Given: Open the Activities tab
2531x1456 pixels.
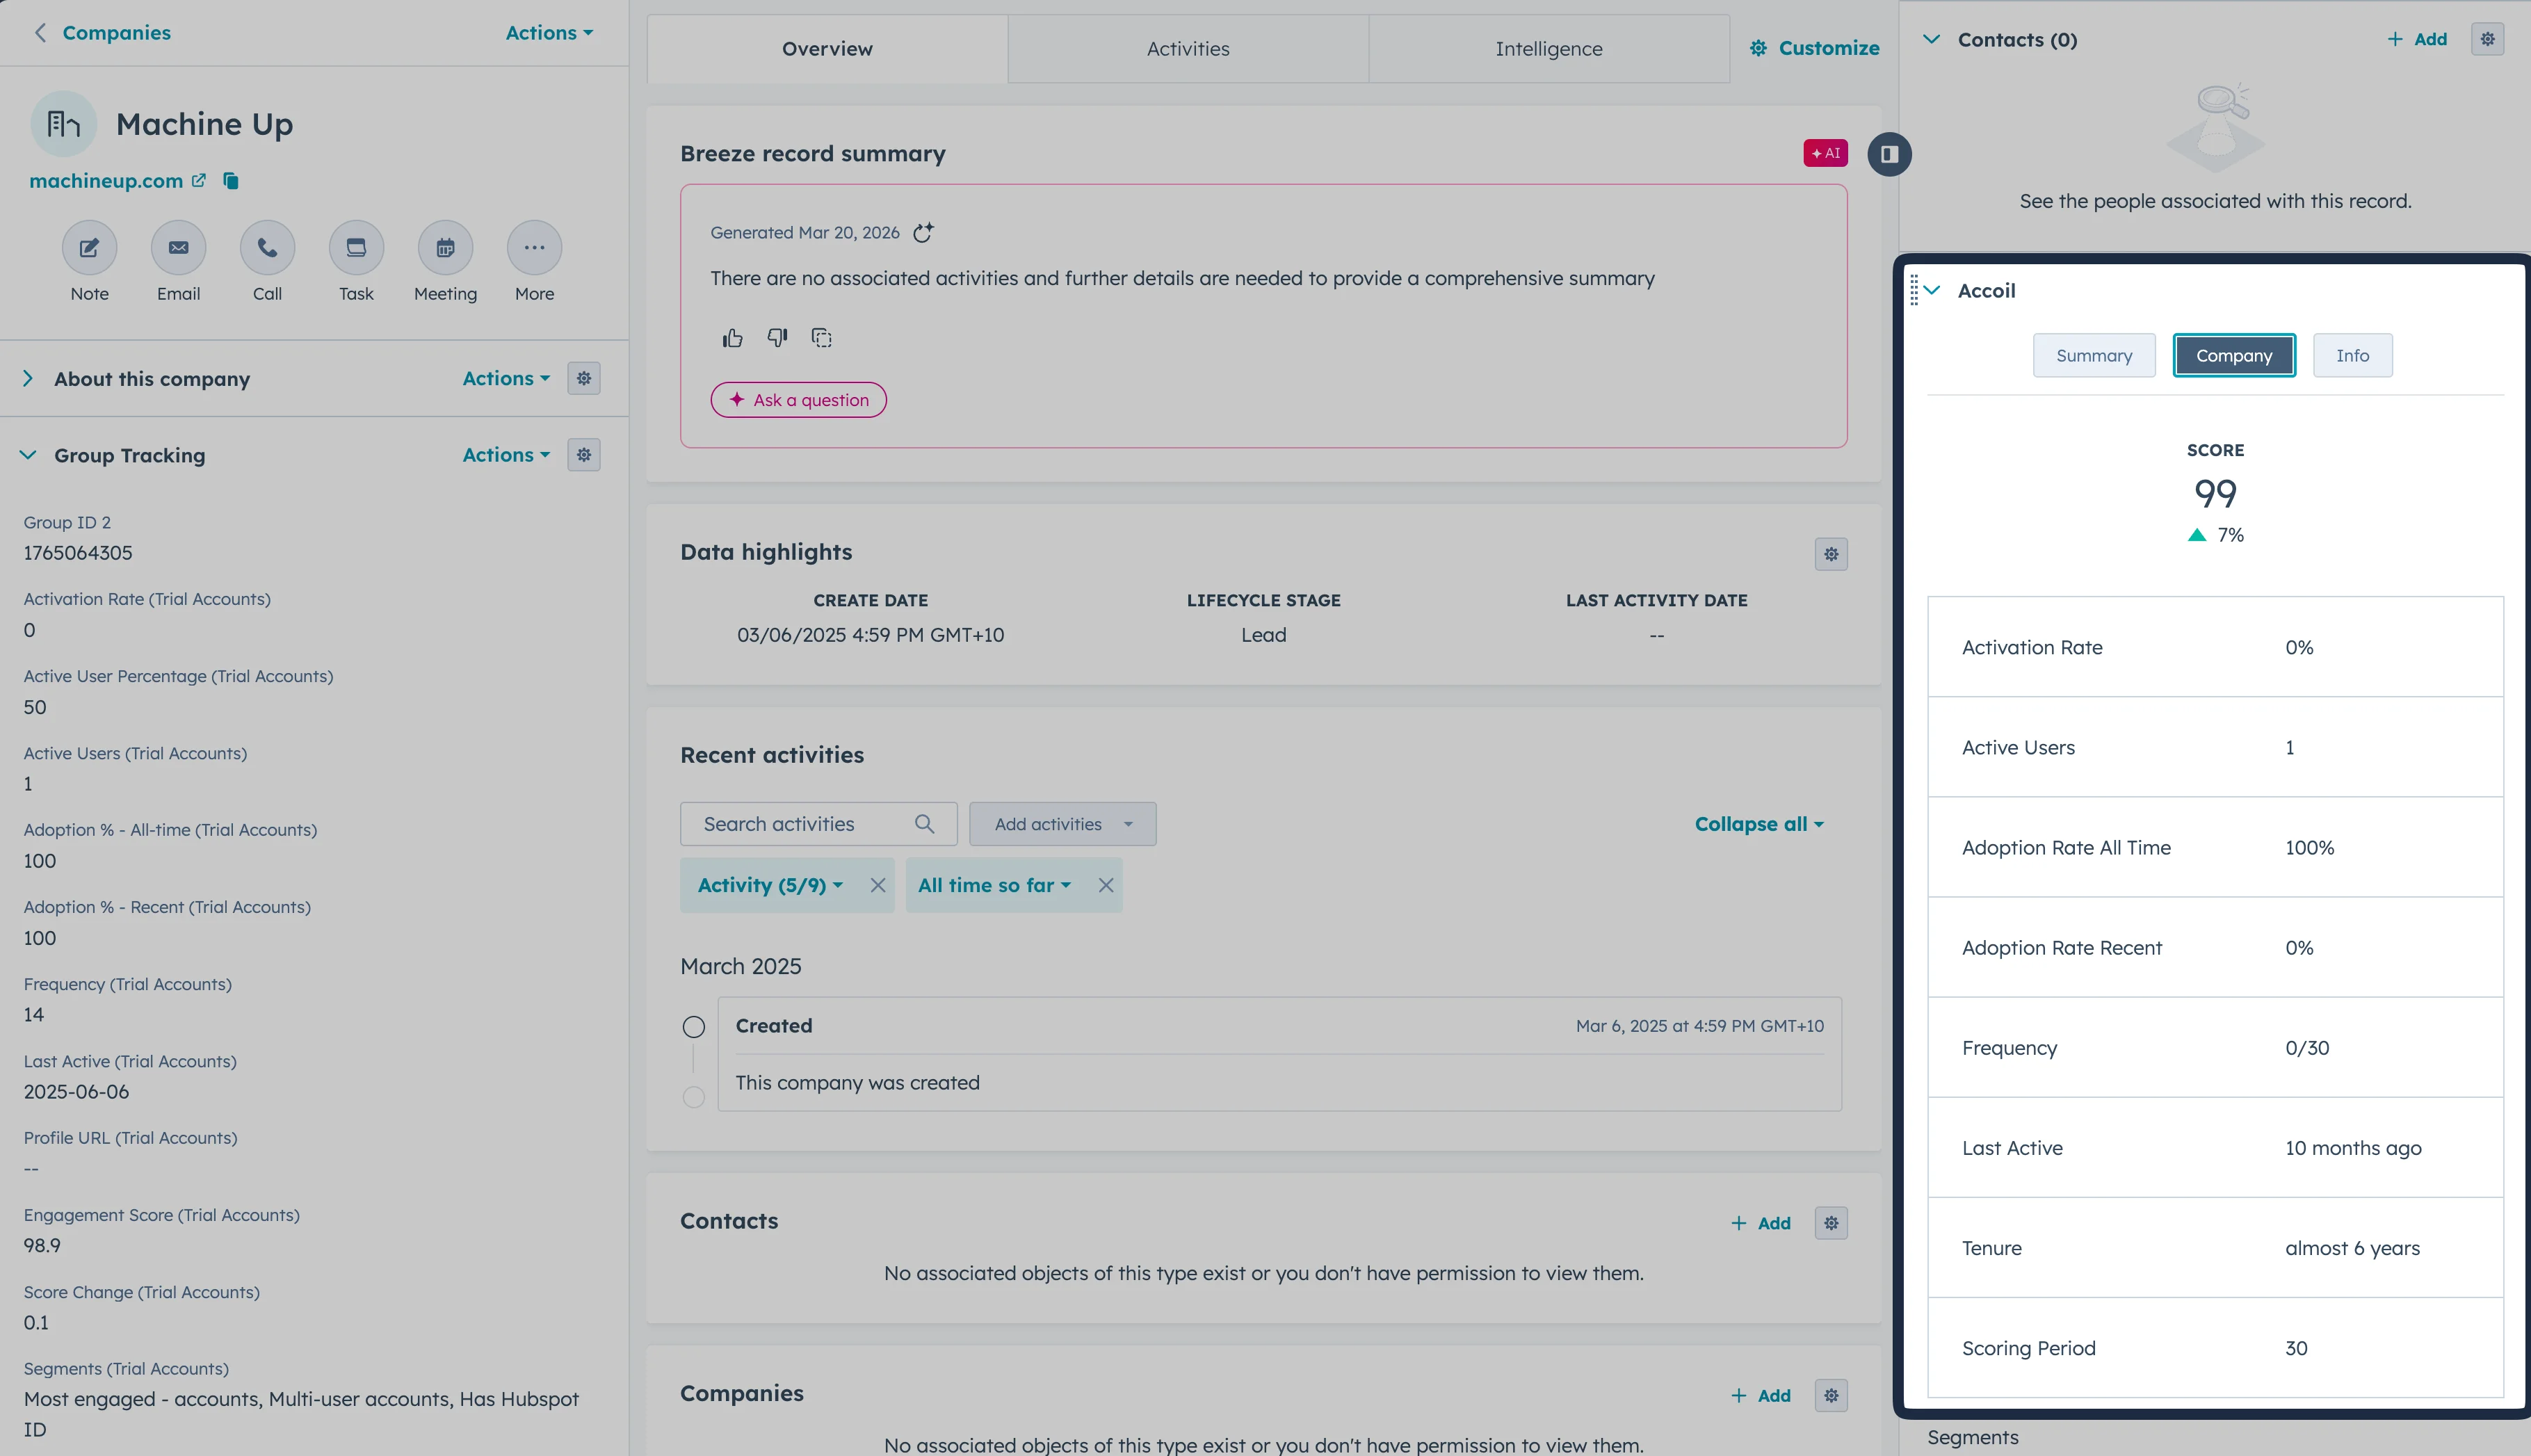Looking at the screenshot, I should 1187,48.
